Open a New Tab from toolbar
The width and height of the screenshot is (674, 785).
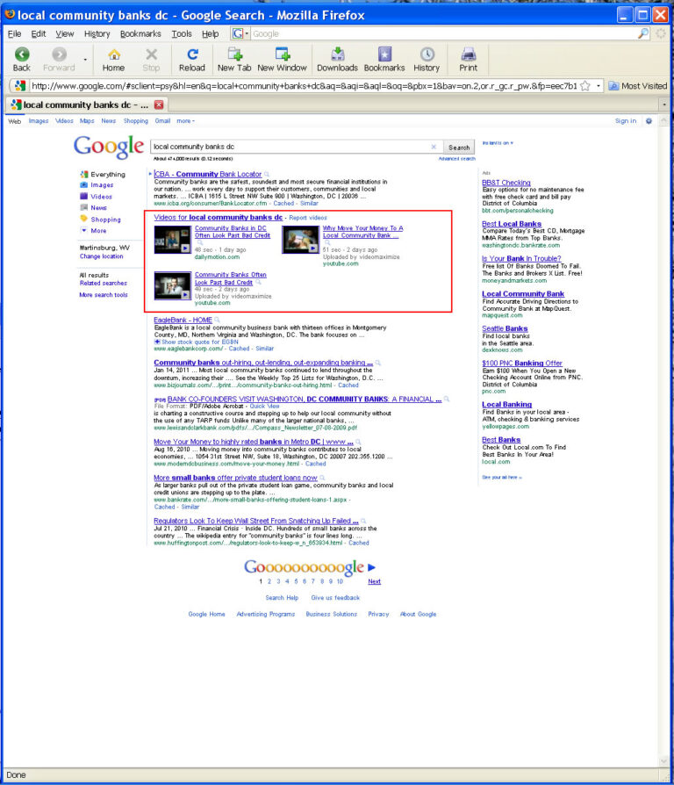pyautogui.click(x=234, y=54)
